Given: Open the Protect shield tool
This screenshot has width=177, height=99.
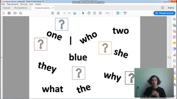Looking at the screenshot, I should pos(175,61).
